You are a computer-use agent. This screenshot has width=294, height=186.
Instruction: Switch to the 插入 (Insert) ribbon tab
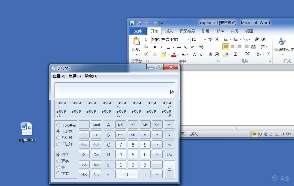point(169,31)
